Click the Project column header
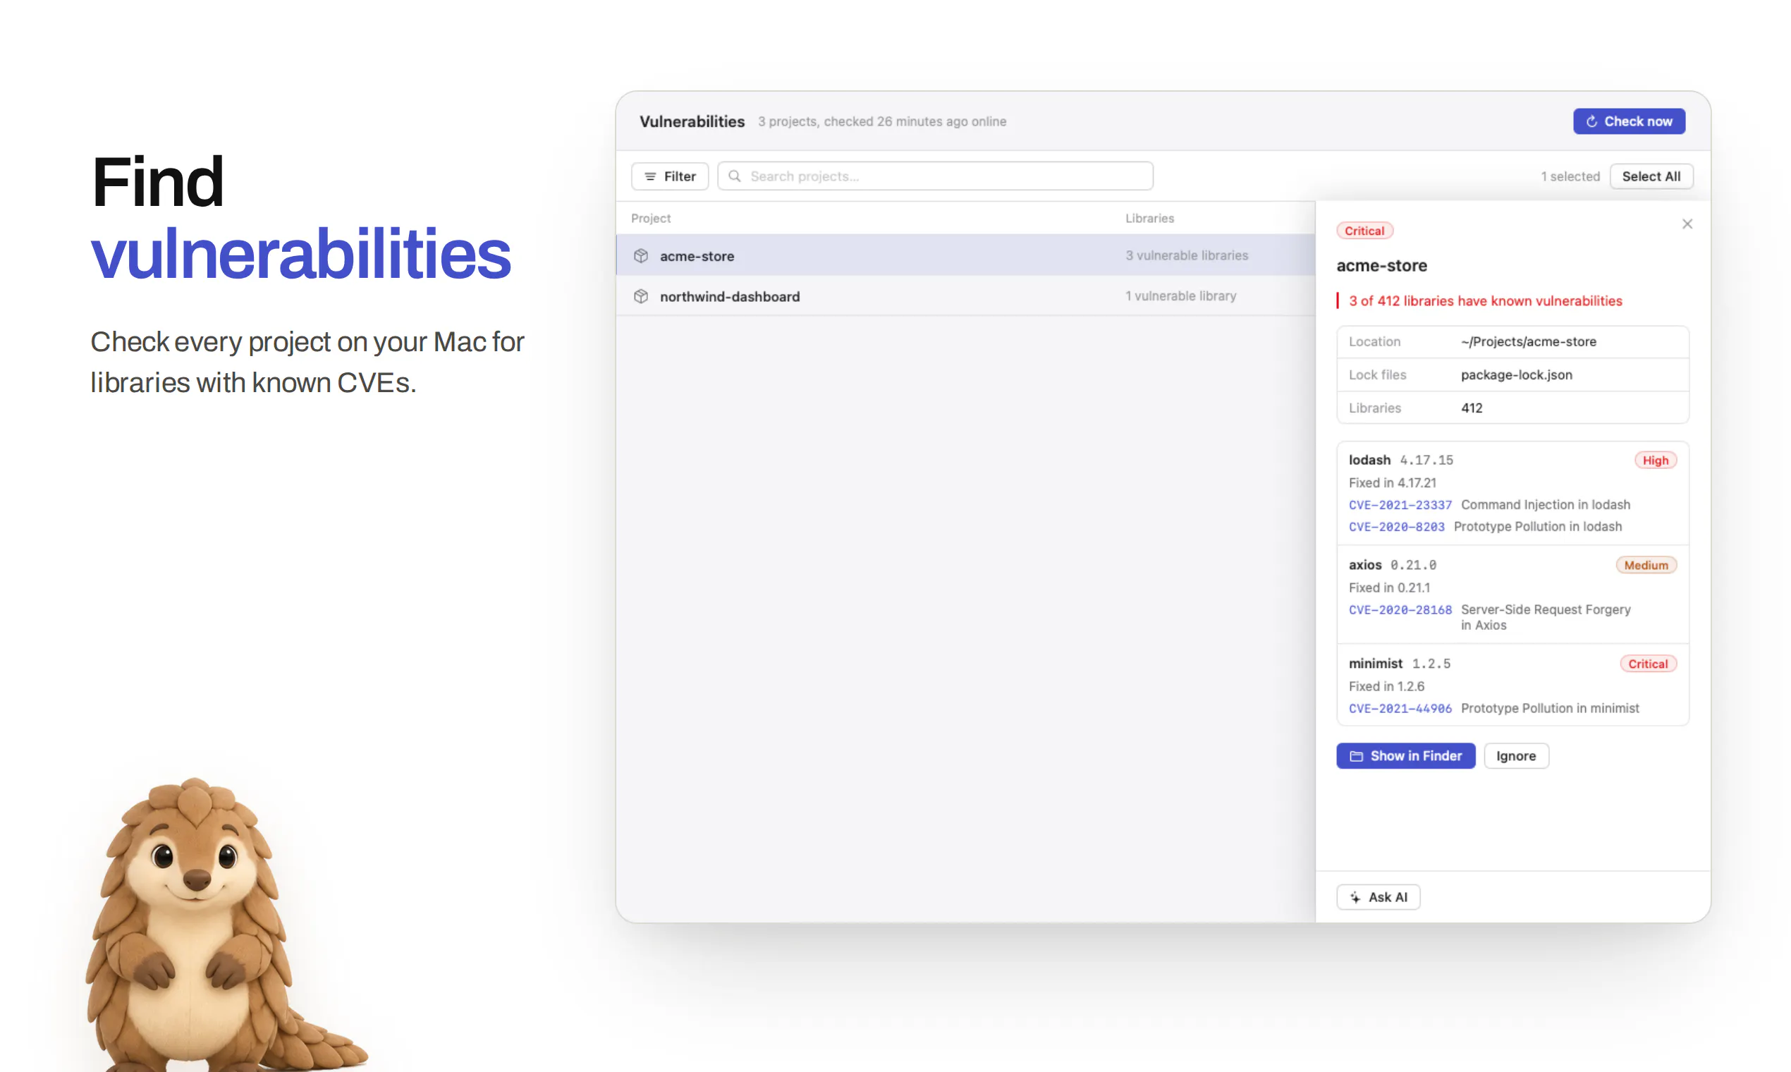The width and height of the screenshot is (1791, 1072). (651, 218)
